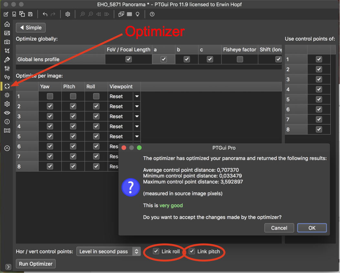The width and height of the screenshot is (340, 273).
Task: Open the Level in second pass dropdown
Action: point(109,252)
